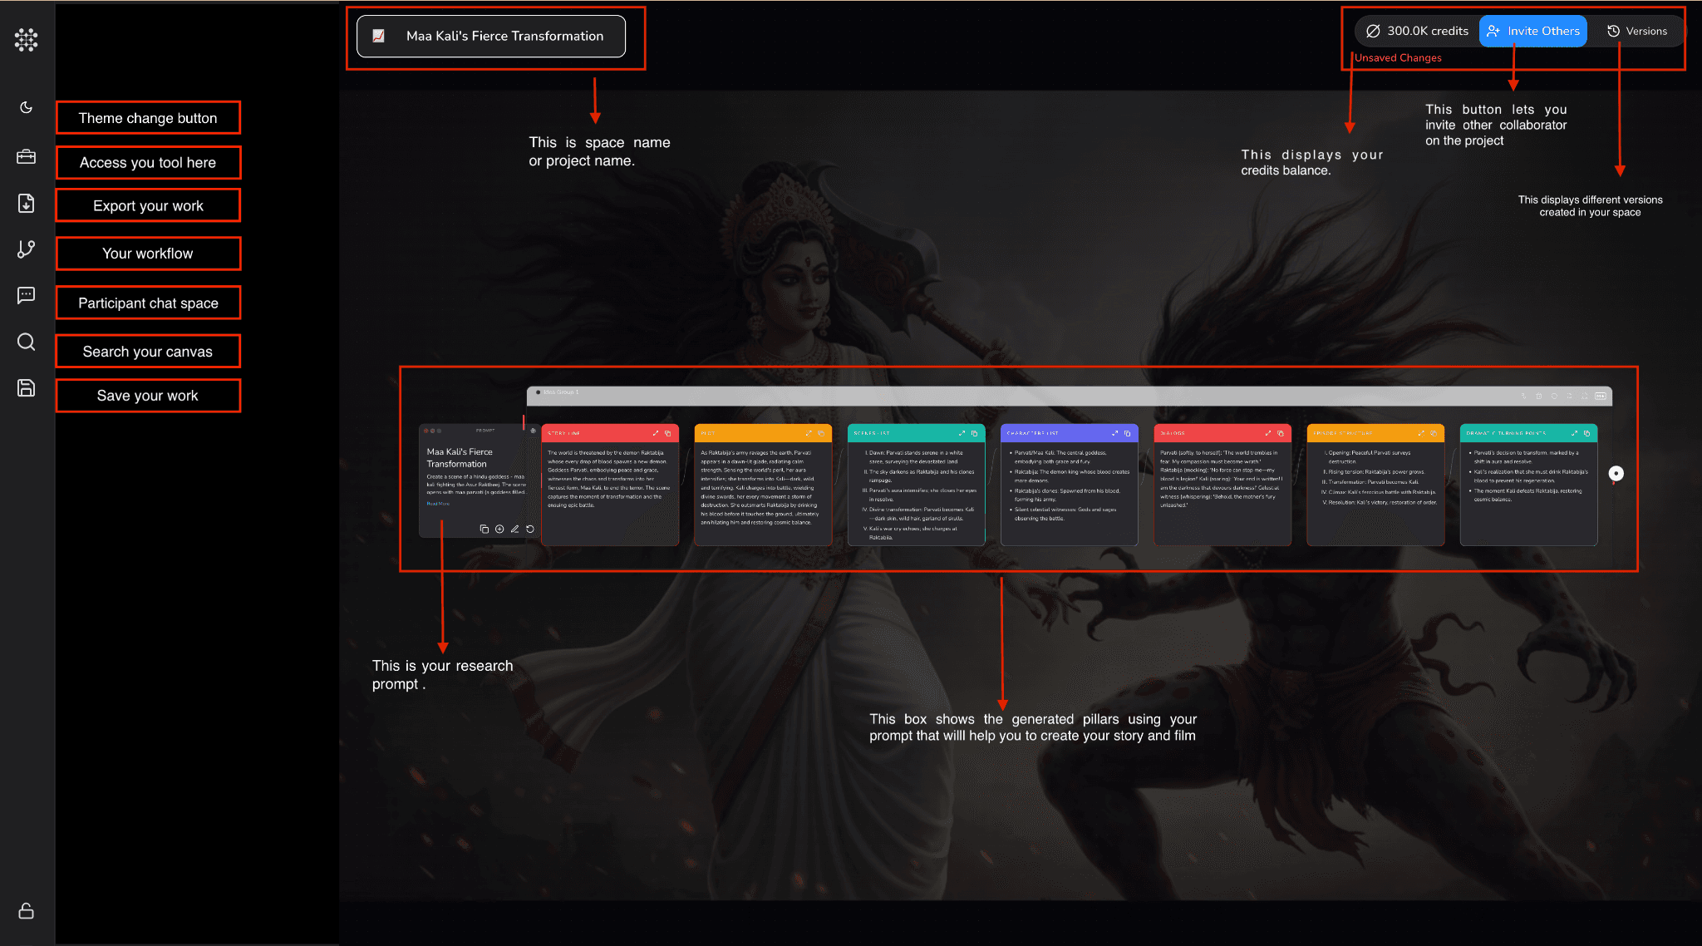Click the 300.0K credits balance

click(x=1417, y=31)
